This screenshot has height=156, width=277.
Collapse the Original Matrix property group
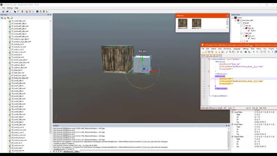tap(232, 136)
